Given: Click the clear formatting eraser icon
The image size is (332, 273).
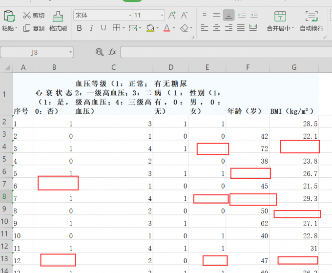Looking at the screenshot, I should [184, 28].
